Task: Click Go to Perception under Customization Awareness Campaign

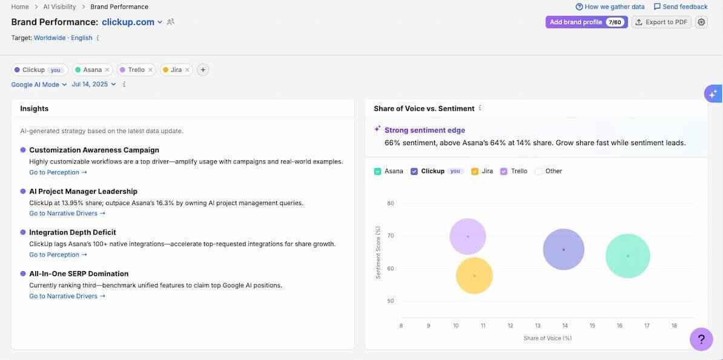Action: tap(58, 172)
